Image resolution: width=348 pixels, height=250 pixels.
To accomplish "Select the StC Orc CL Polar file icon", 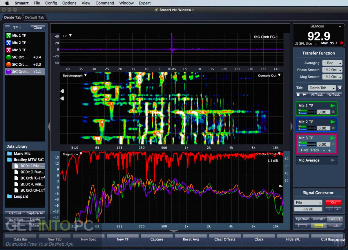I will [x=17, y=172].
